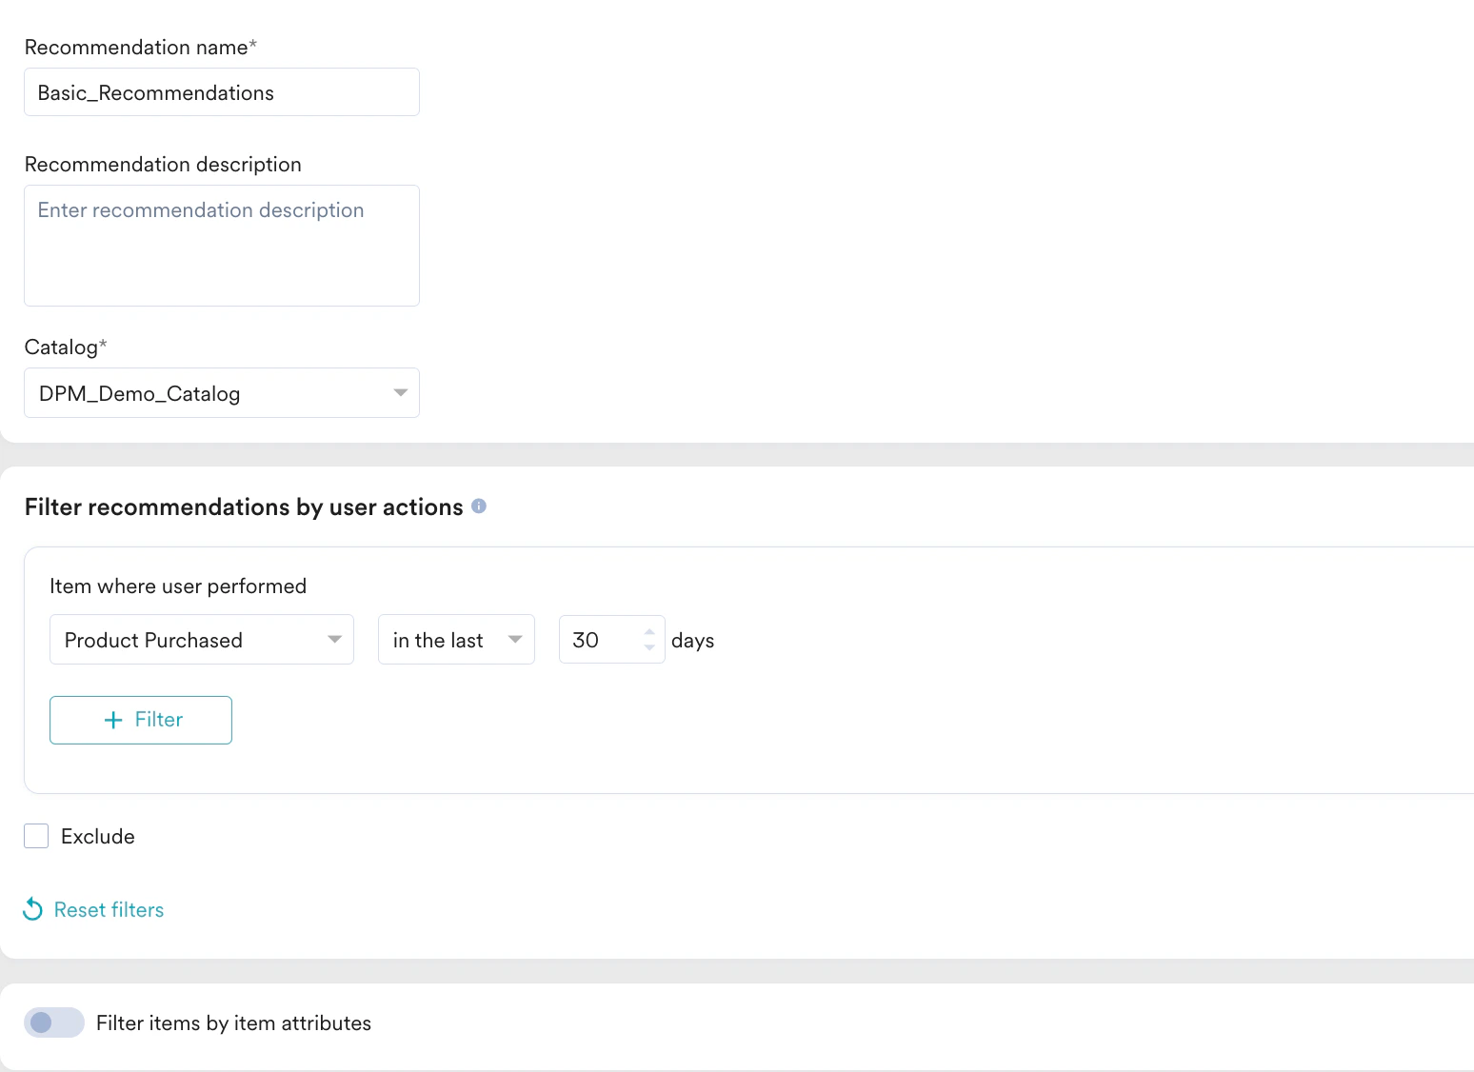Enable Filter items by item attributes switch

coord(54,1022)
